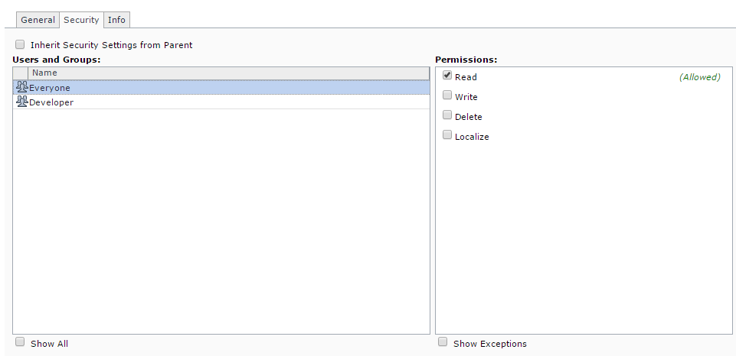The height and width of the screenshot is (356, 736).
Task: Click the blank header cell left of Name
Action: (21, 73)
